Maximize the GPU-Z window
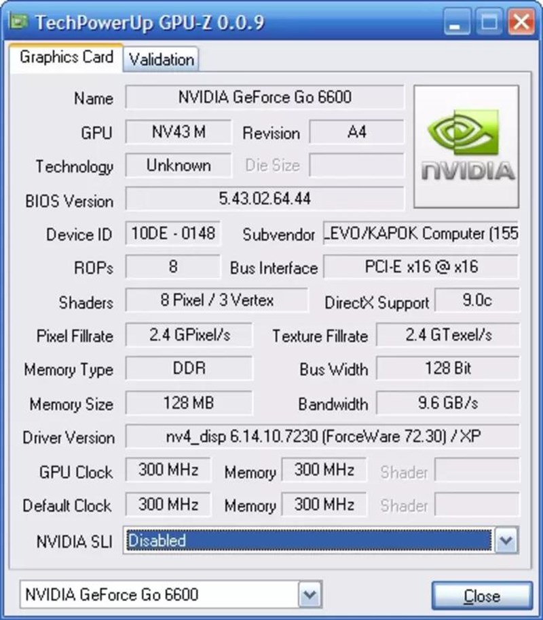The width and height of the screenshot is (543, 620). 489,22
